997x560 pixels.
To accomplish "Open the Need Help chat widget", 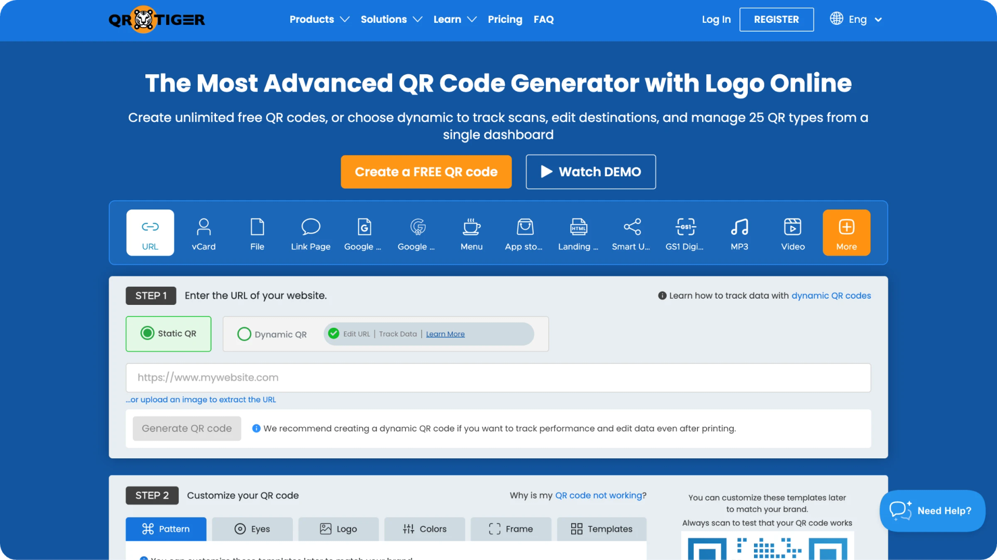I will click(933, 511).
